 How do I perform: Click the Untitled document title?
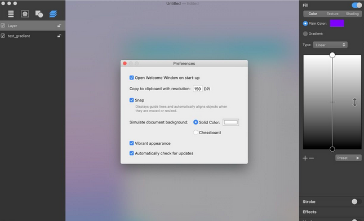pos(174,3)
